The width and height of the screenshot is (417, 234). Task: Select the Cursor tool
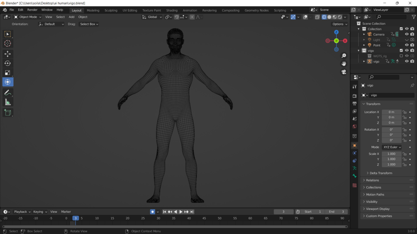[7, 43]
